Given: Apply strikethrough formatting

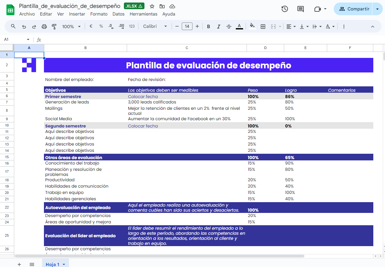Looking at the screenshot, I should point(229,27).
